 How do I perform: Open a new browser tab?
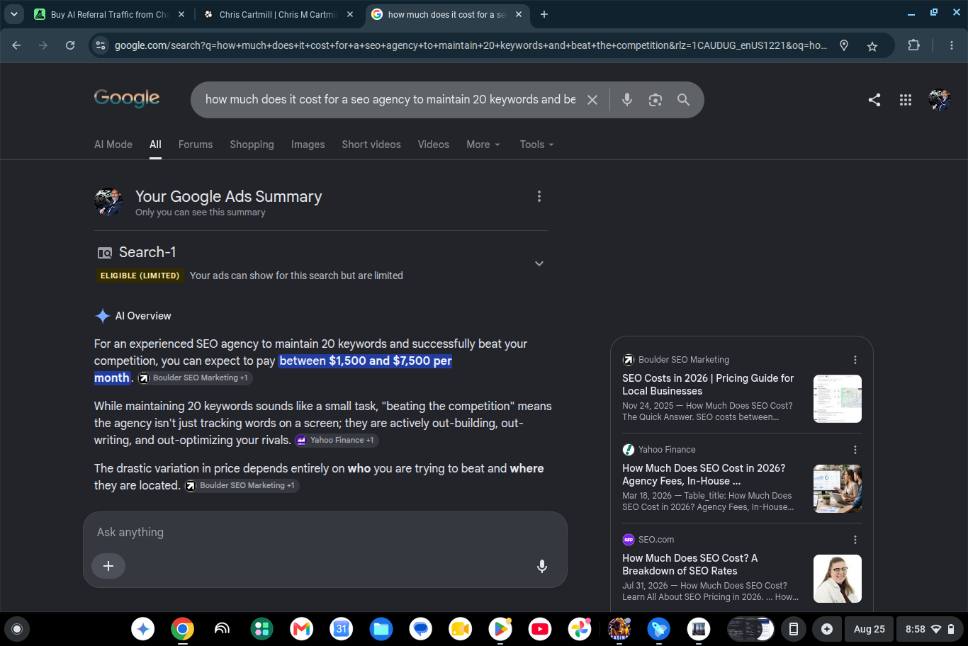[x=544, y=14]
